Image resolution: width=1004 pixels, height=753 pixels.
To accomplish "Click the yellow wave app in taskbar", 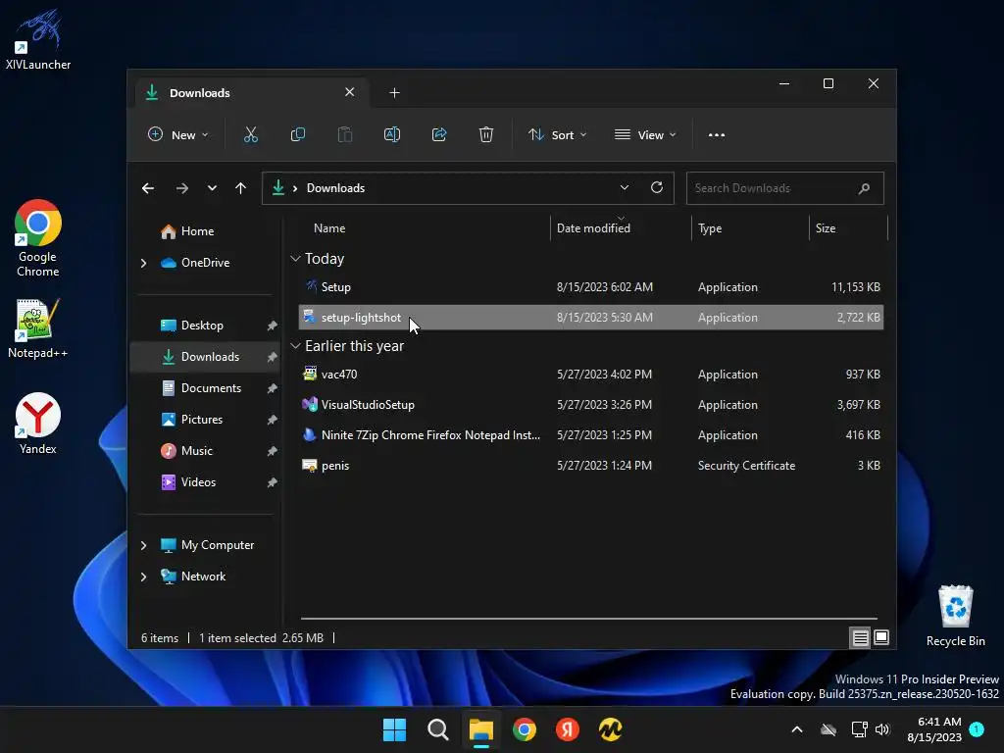I will 610,729.
